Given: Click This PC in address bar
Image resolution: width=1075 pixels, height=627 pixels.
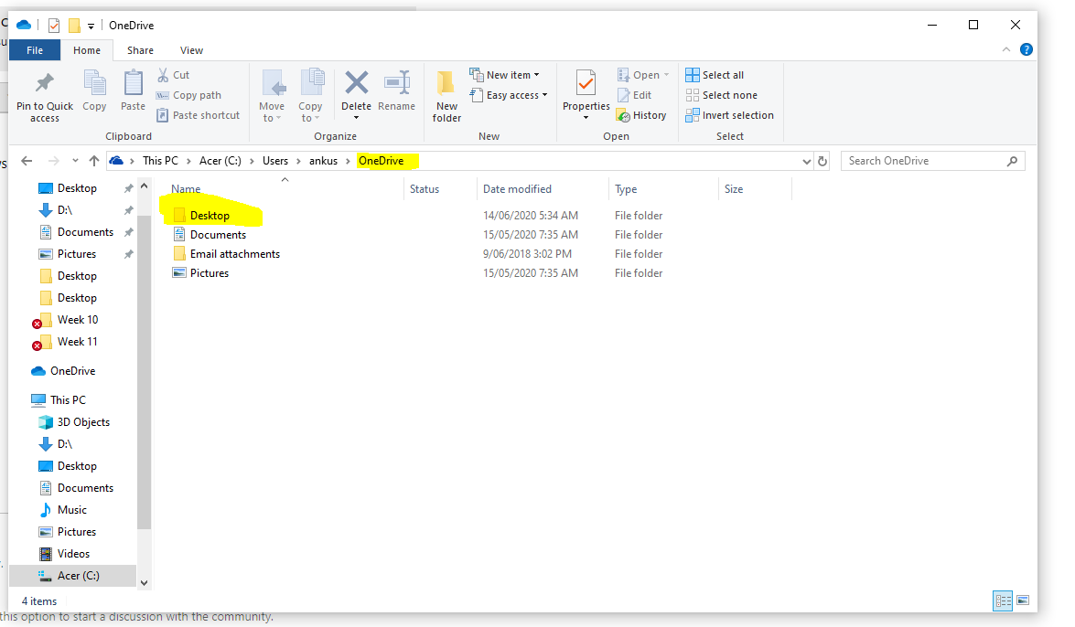Looking at the screenshot, I should coord(160,160).
